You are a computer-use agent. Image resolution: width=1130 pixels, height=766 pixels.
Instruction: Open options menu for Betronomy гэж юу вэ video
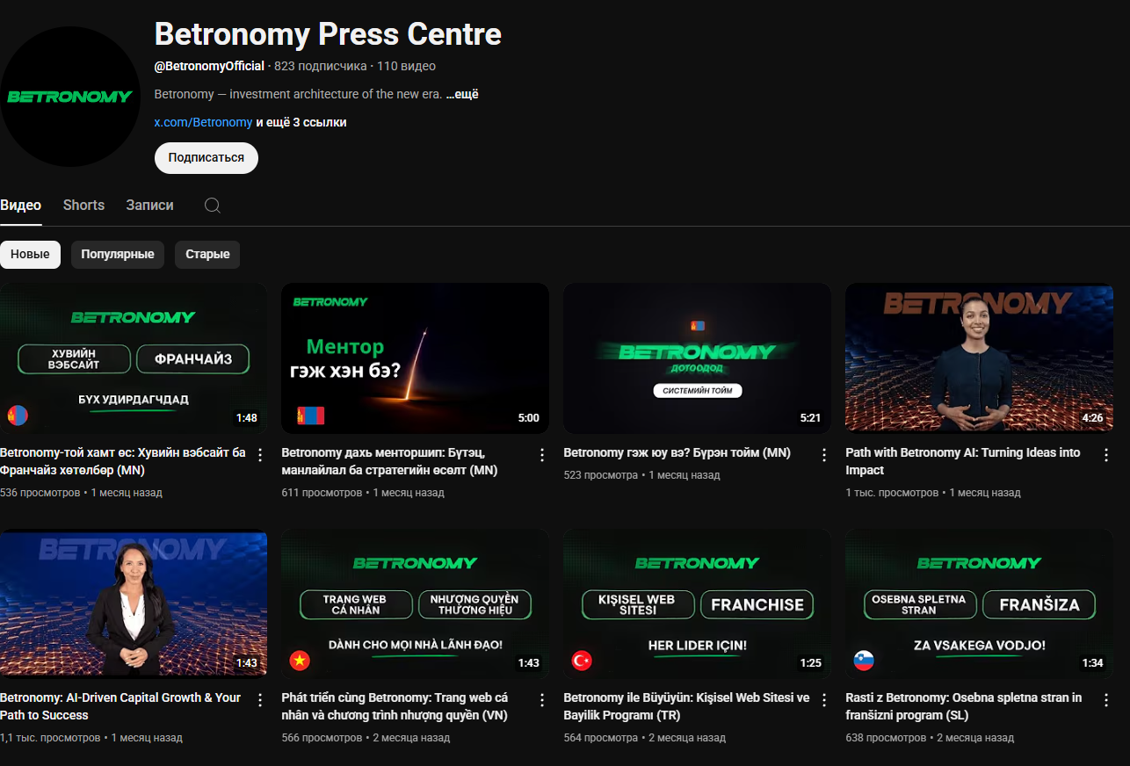823,454
